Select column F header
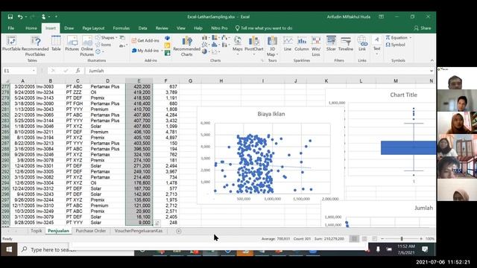 165,81
